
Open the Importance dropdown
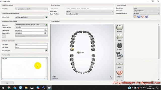coord(90,11)
